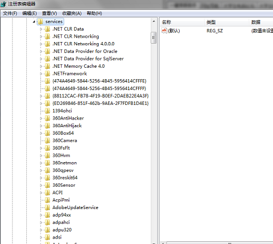Click folder icon of 360Hvm
This screenshot has width=273, height=244.
pyautogui.click(x=48, y=156)
